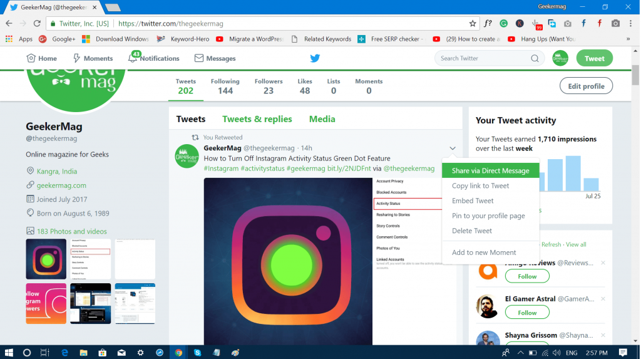Select Pin to your profile page
The width and height of the screenshot is (641, 359).
[x=491, y=216]
